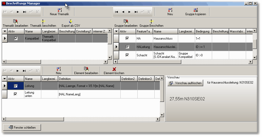Go to next record in element navigator

pyautogui.click(x=18, y=71)
